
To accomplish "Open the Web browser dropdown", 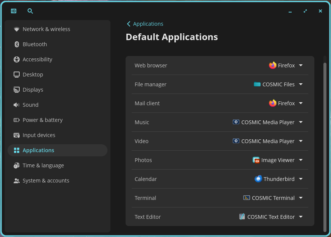I will coord(301,65).
